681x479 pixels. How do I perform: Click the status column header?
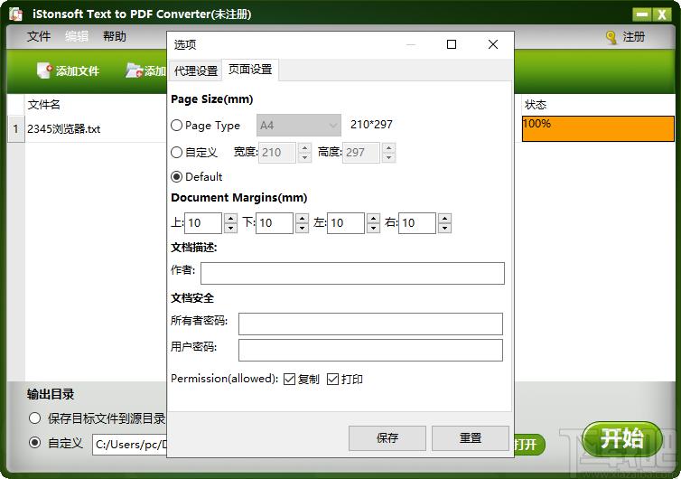(598, 105)
